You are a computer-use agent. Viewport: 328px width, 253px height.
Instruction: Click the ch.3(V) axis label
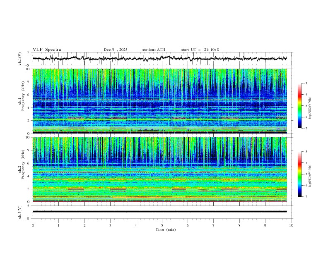[20, 212]
